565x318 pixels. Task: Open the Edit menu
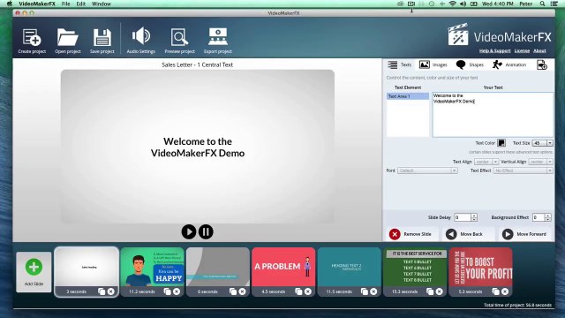click(80, 4)
